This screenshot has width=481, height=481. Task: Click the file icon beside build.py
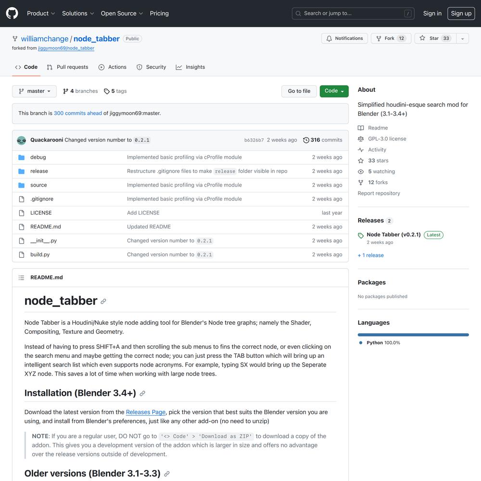(22, 254)
